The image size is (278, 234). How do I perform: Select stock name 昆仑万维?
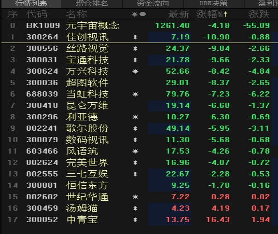[x=87, y=105]
